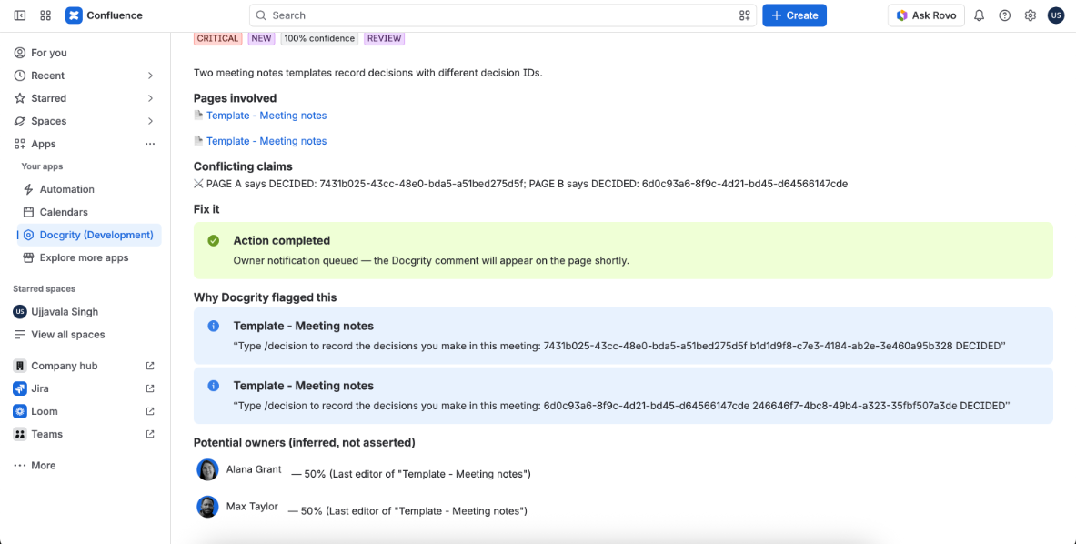Open notifications bell icon
The image size is (1076, 544).
(x=980, y=15)
